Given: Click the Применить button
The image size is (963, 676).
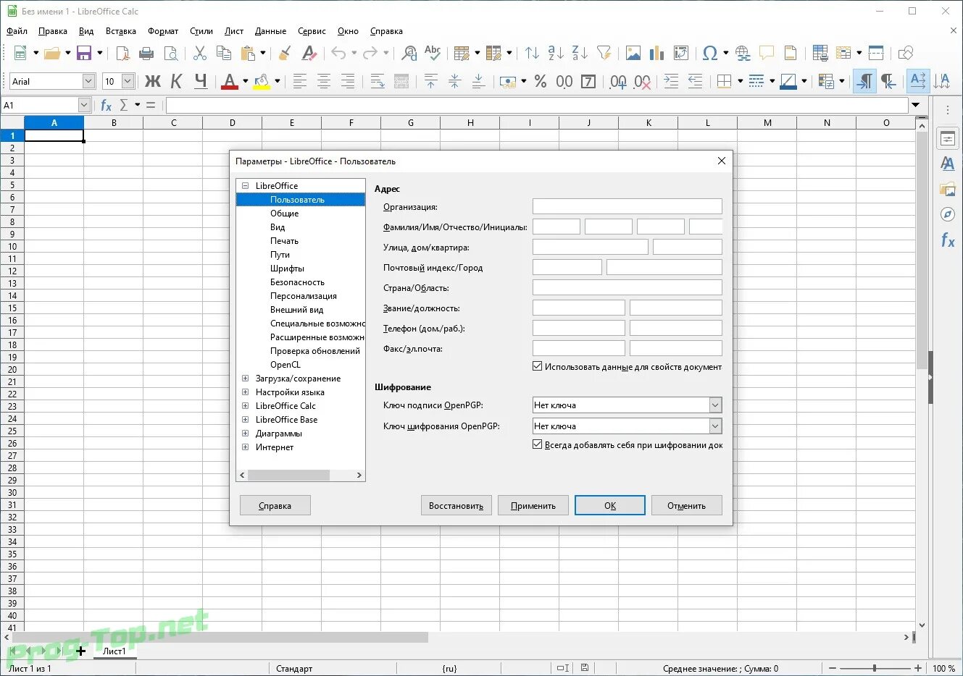Looking at the screenshot, I should tap(533, 505).
